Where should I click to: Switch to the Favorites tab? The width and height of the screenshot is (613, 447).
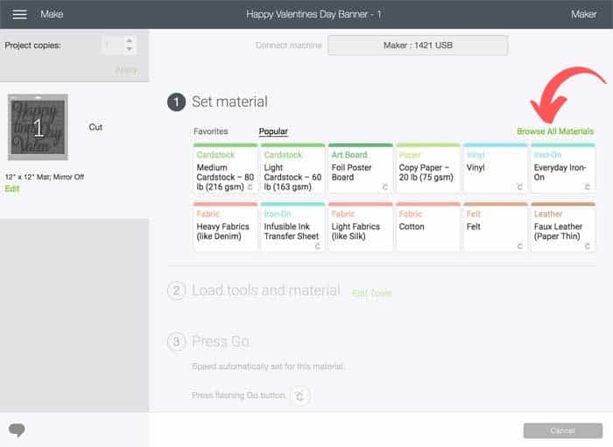click(x=211, y=131)
